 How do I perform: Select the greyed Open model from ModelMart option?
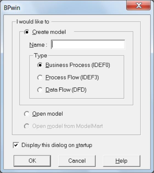coord(27,126)
